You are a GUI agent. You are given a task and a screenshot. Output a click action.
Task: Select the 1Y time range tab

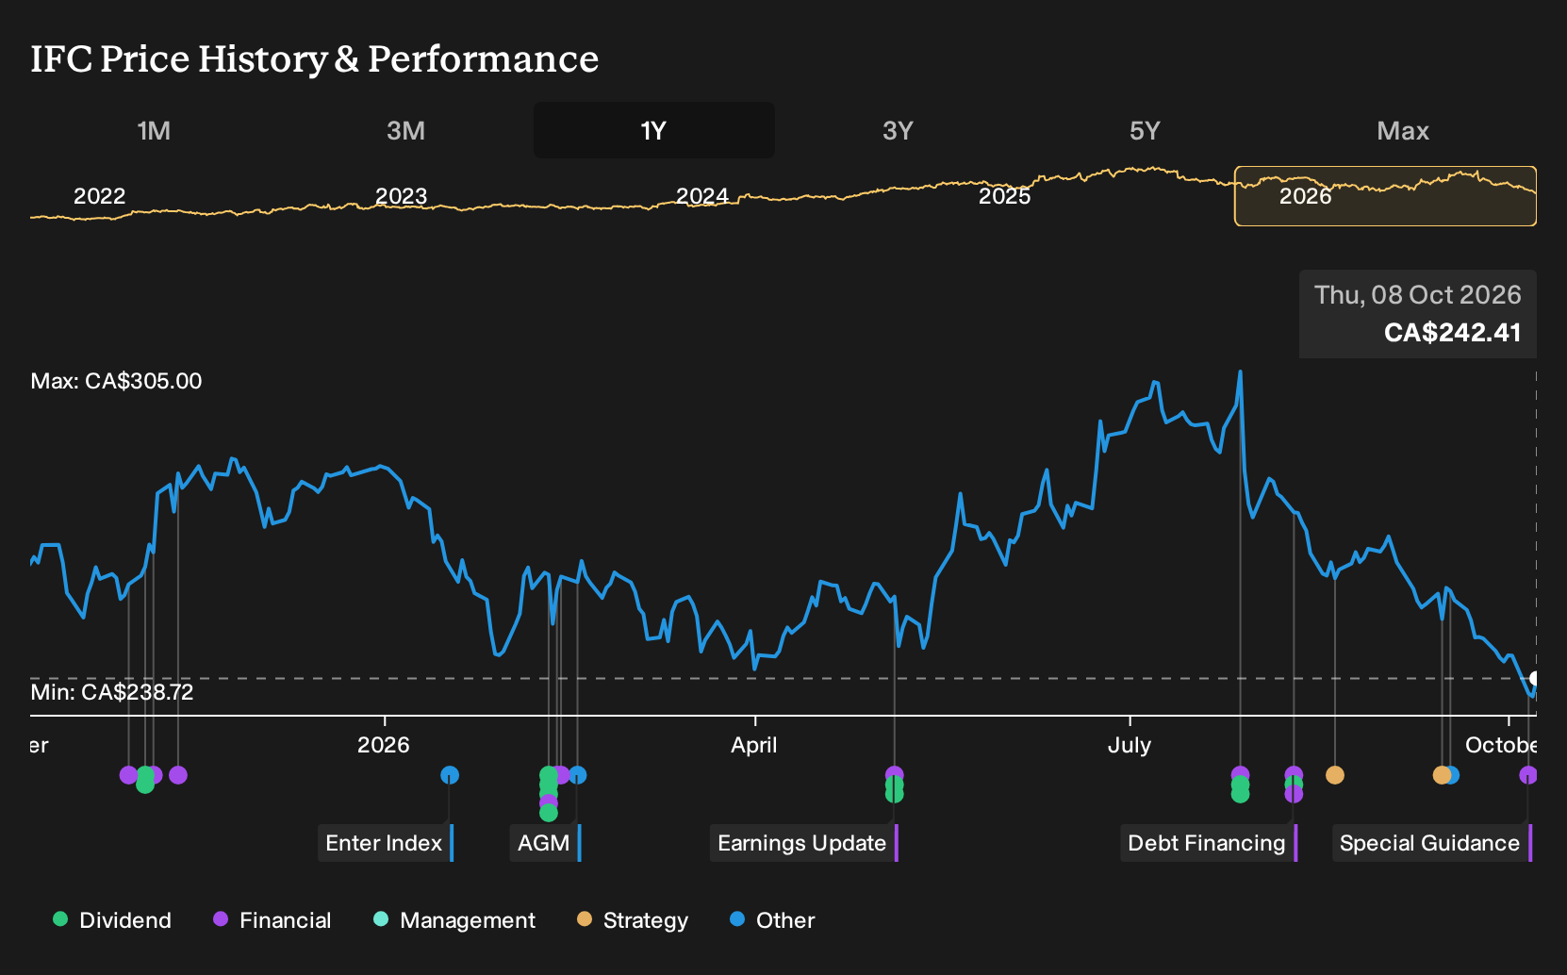pos(653,130)
